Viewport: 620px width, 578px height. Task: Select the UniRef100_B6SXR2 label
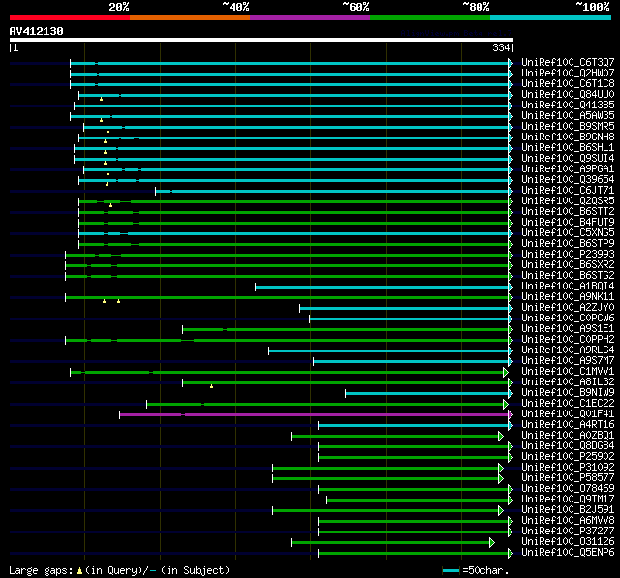(x=568, y=265)
